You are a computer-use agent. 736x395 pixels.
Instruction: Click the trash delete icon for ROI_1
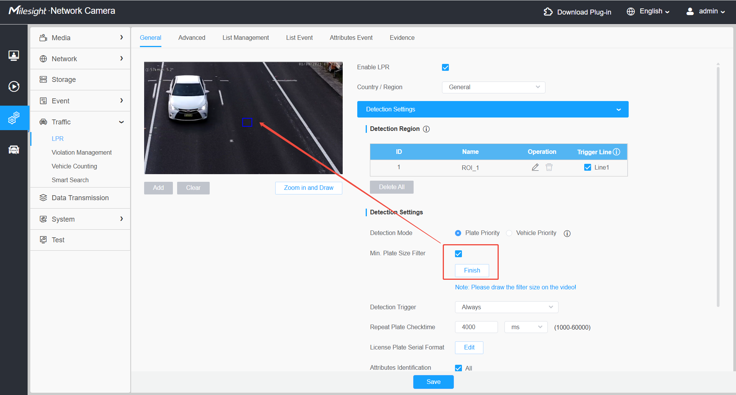point(549,167)
